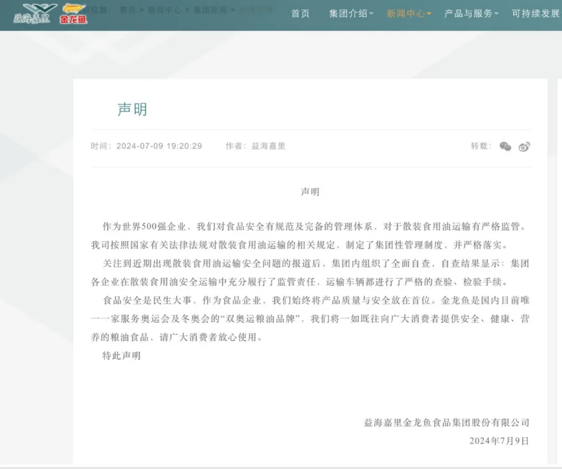Click the paragraph starting 作为世界500强企业

pos(310,236)
